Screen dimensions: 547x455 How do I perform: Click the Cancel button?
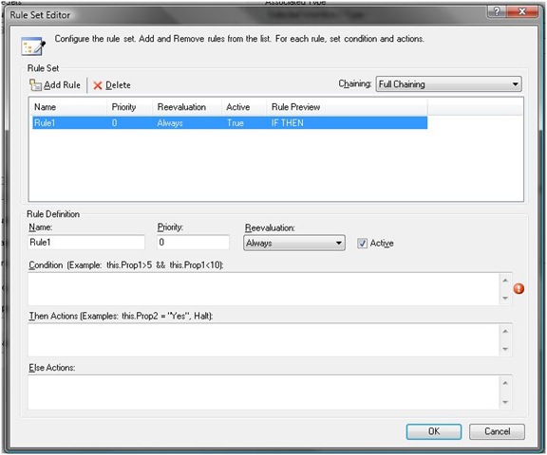[x=497, y=431]
